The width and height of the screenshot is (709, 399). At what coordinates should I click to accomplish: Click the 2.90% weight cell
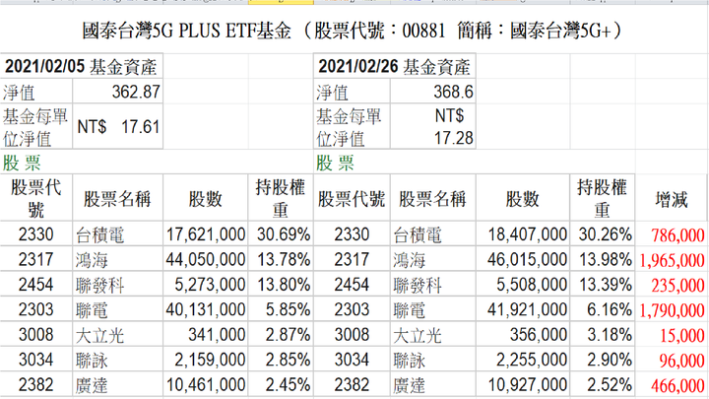point(603,360)
